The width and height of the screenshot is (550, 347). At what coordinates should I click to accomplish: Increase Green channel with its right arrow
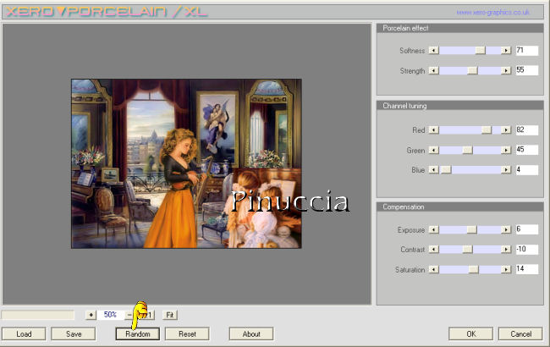[x=506, y=150]
